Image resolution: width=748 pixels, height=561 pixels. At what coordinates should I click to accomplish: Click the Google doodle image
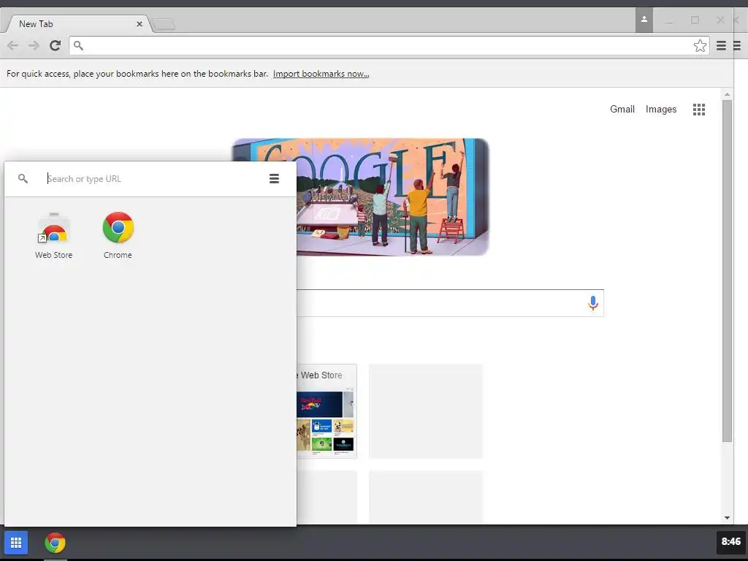point(392,196)
